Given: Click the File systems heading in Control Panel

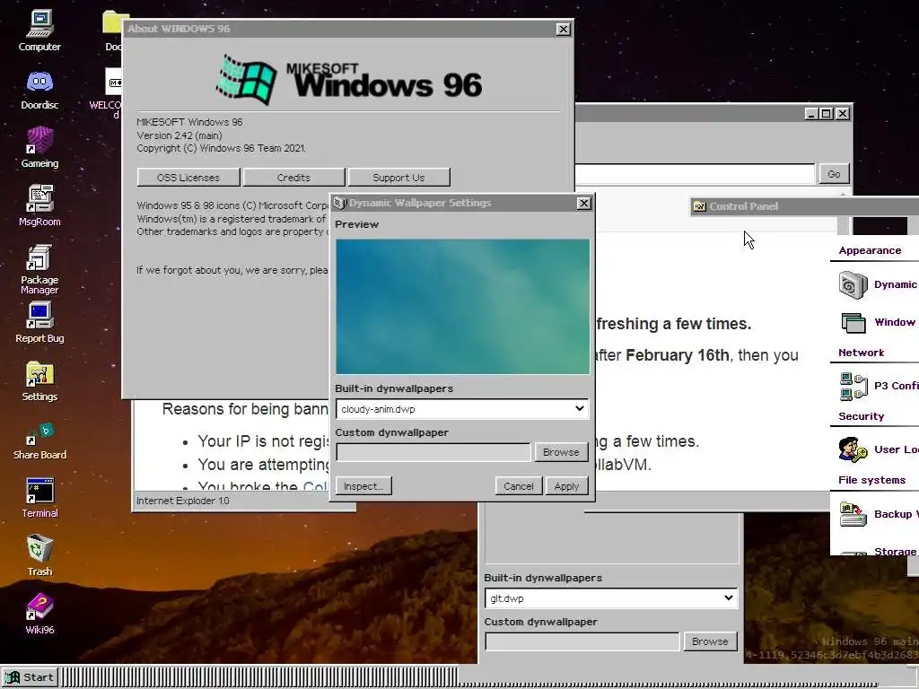Looking at the screenshot, I should click(x=871, y=481).
